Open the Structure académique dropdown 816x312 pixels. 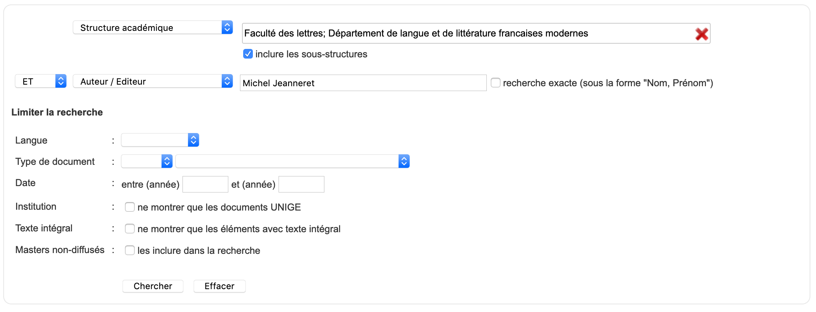click(x=153, y=27)
